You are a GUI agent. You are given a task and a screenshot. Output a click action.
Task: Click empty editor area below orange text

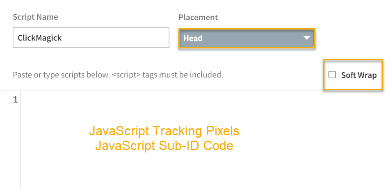164,172
